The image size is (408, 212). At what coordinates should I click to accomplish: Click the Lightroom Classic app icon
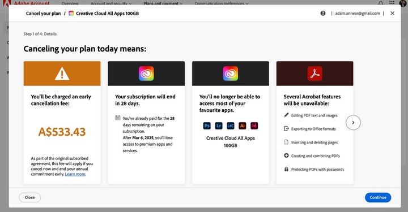click(231, 126)
